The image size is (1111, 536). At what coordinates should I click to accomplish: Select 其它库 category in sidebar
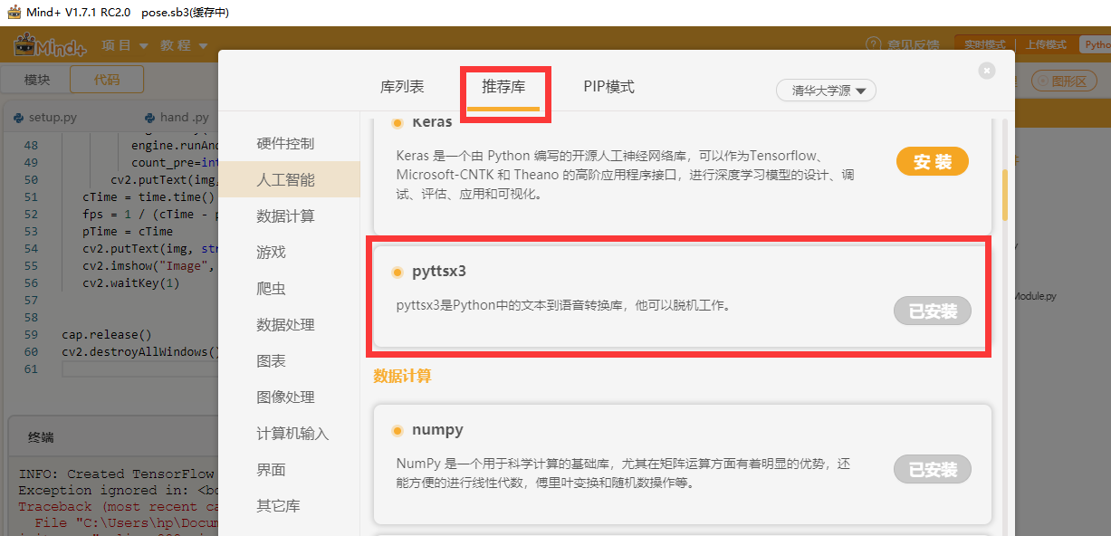click(289, 506)
